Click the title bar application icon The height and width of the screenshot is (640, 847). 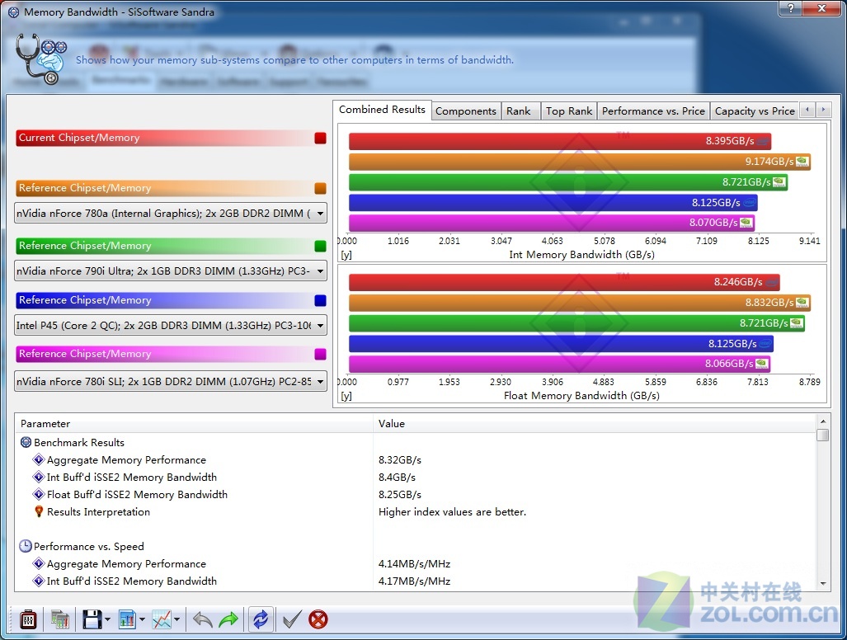click(x=13, y=12)
